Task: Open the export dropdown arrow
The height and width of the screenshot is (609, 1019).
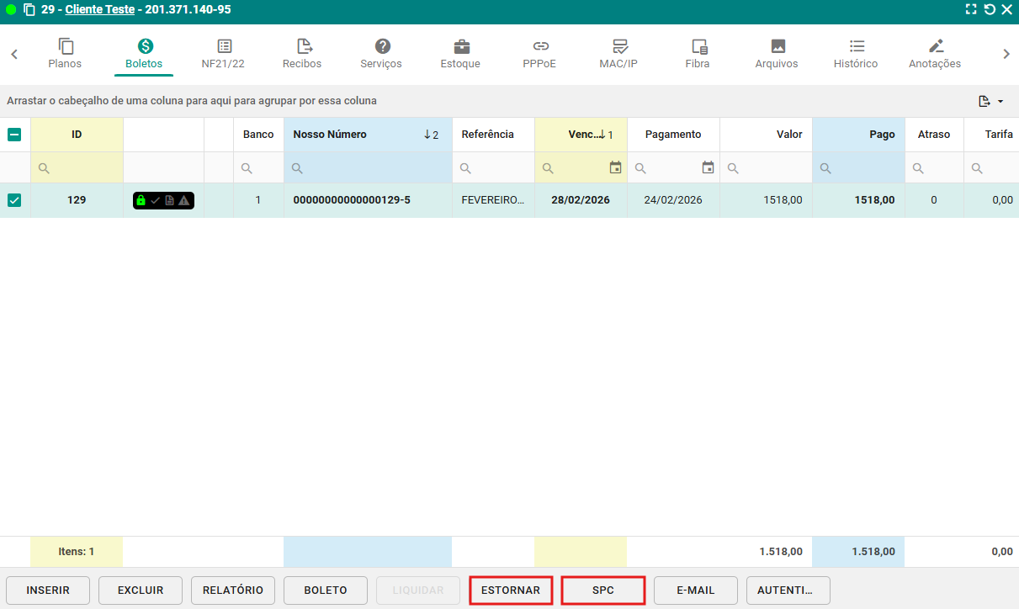Action: (x=1000, y=102)
